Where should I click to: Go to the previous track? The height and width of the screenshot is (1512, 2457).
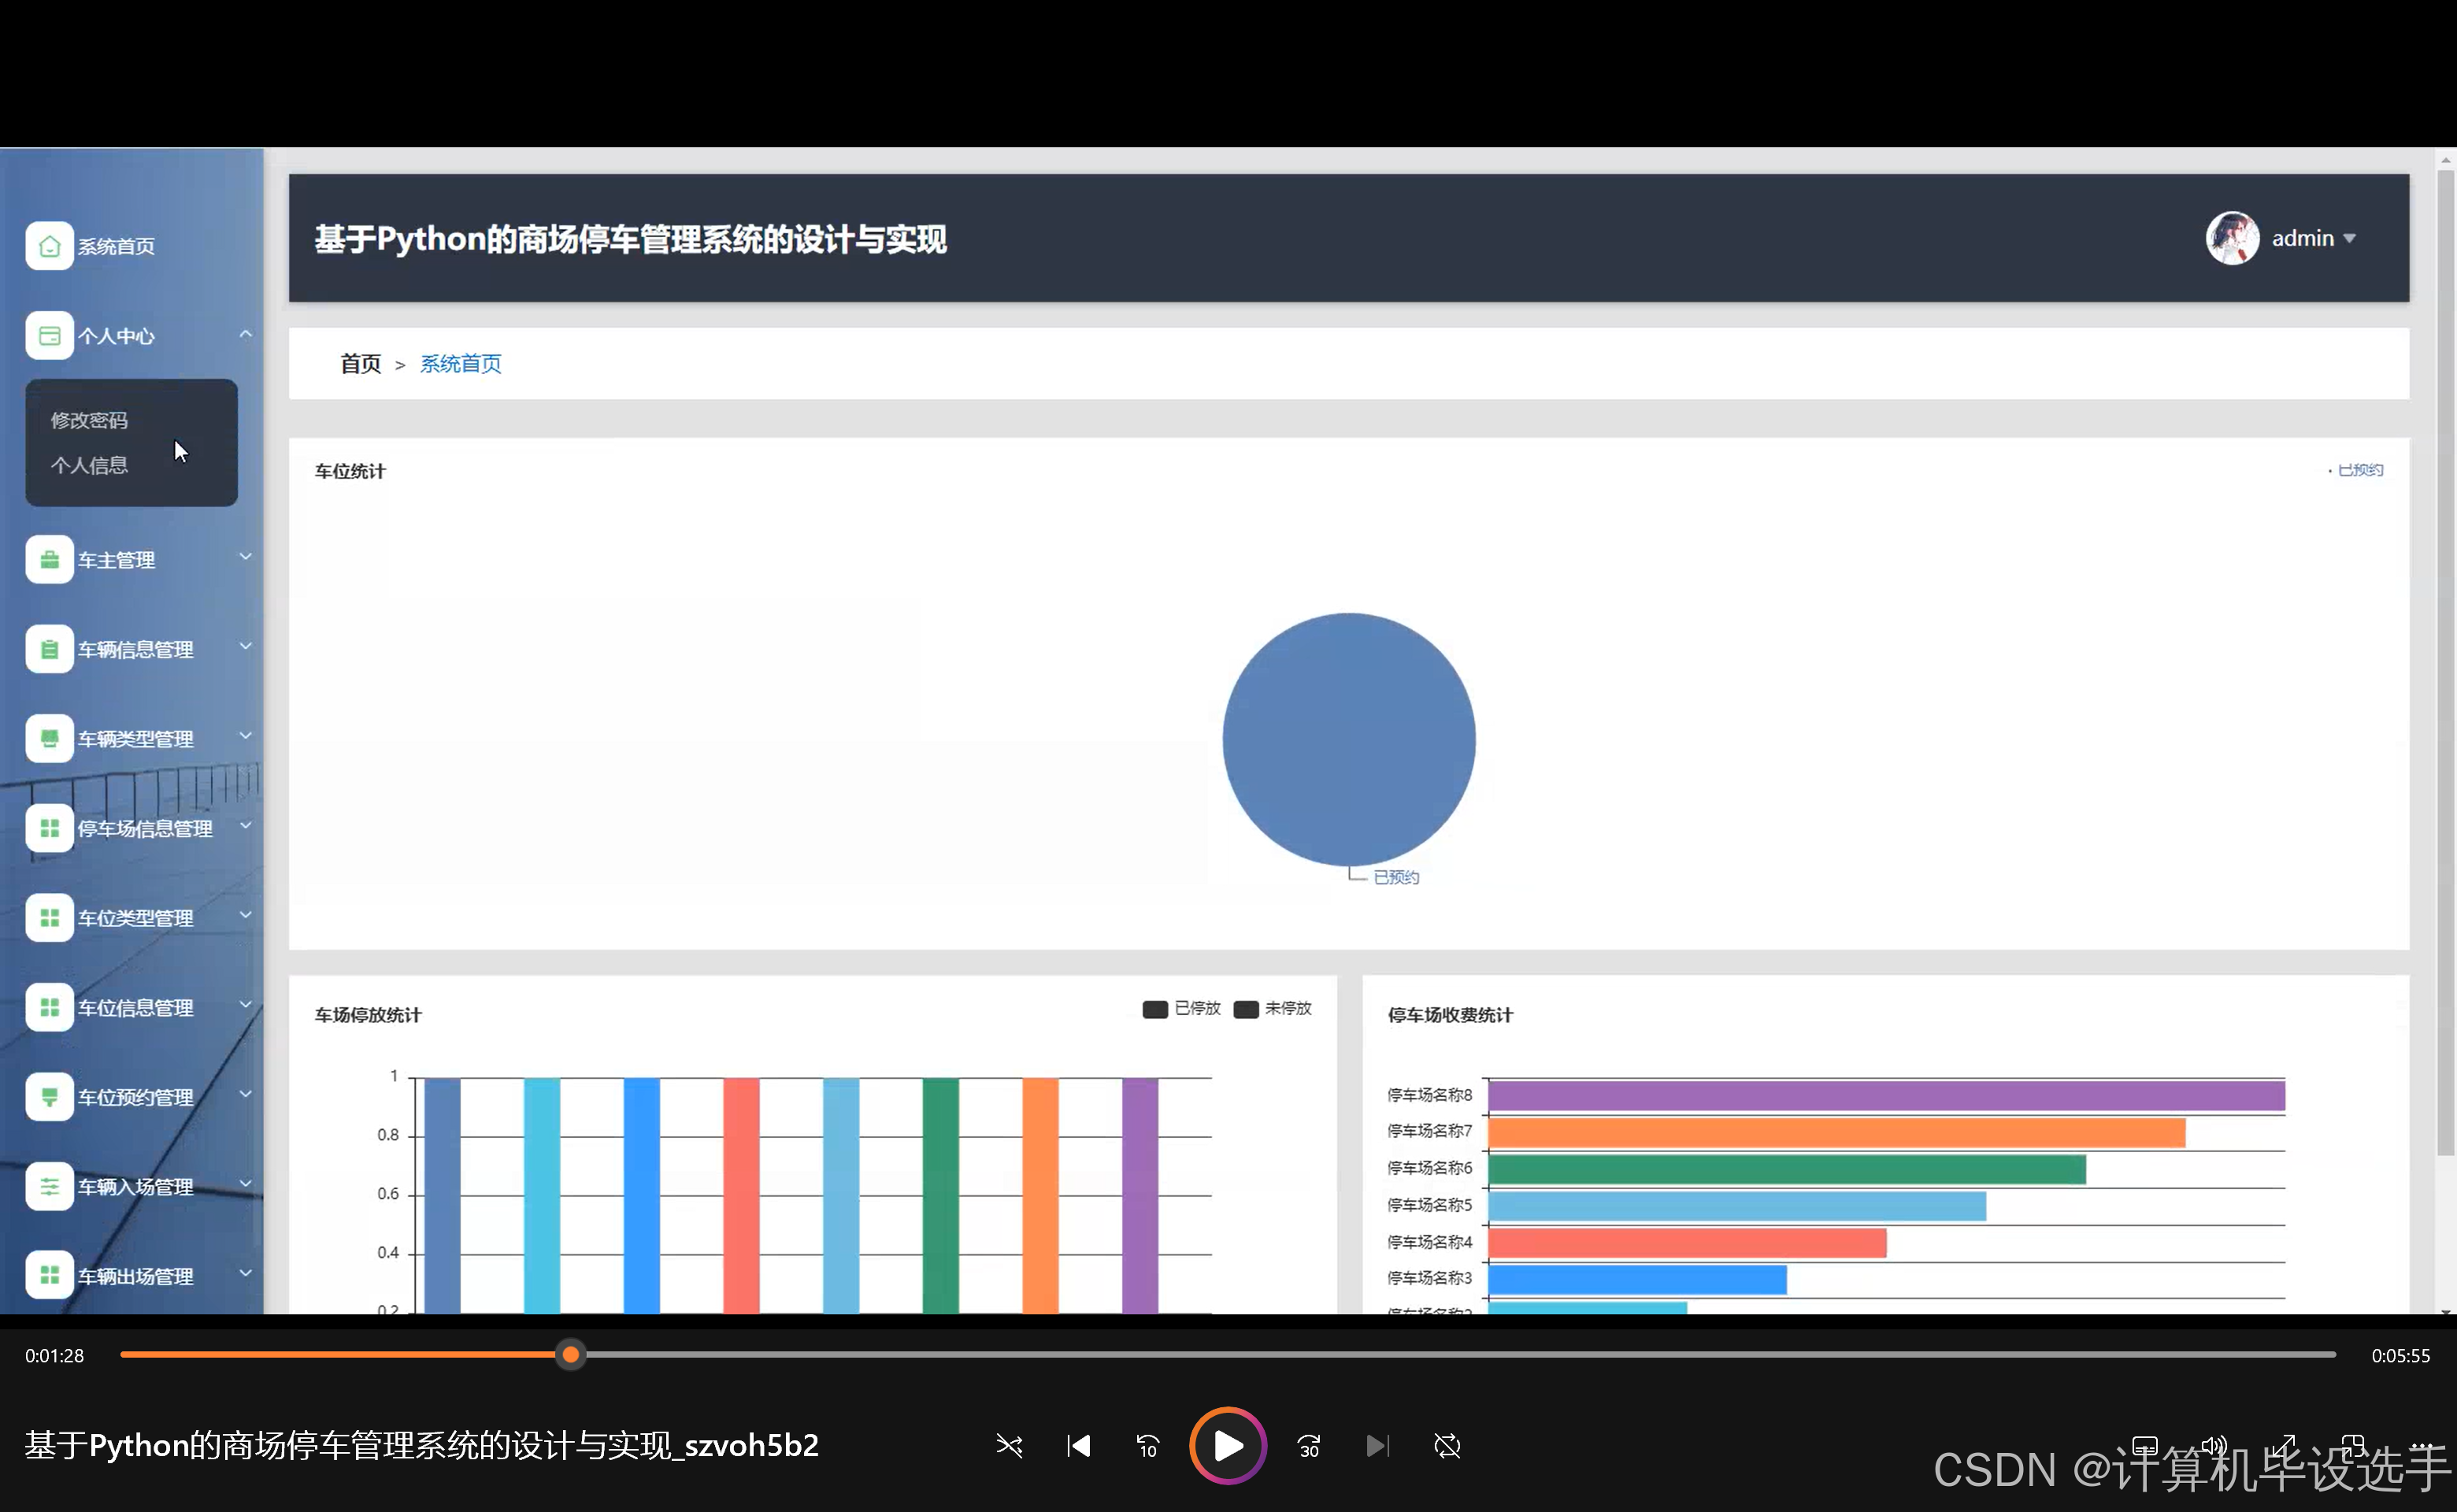(x=1079, y=1446)
